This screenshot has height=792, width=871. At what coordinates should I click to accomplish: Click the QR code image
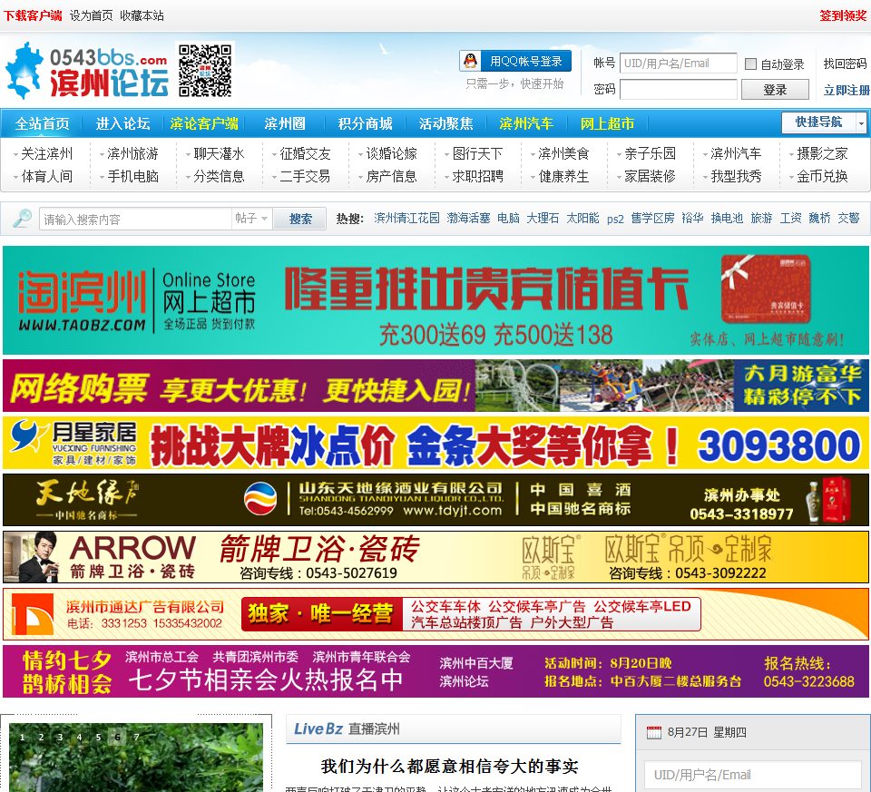[x=205, y=71]
